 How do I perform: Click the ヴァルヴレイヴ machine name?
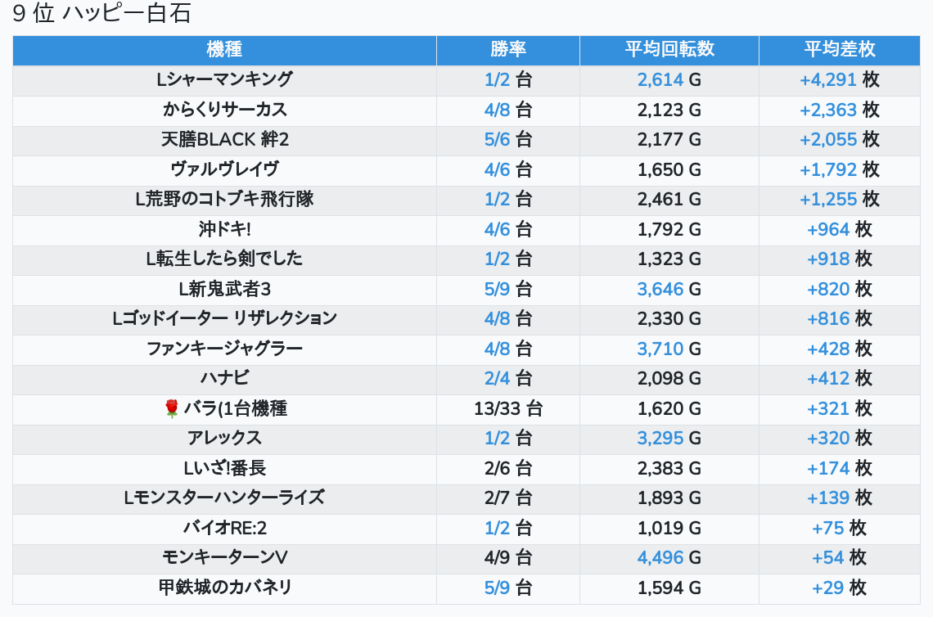(x=224, y=169)
